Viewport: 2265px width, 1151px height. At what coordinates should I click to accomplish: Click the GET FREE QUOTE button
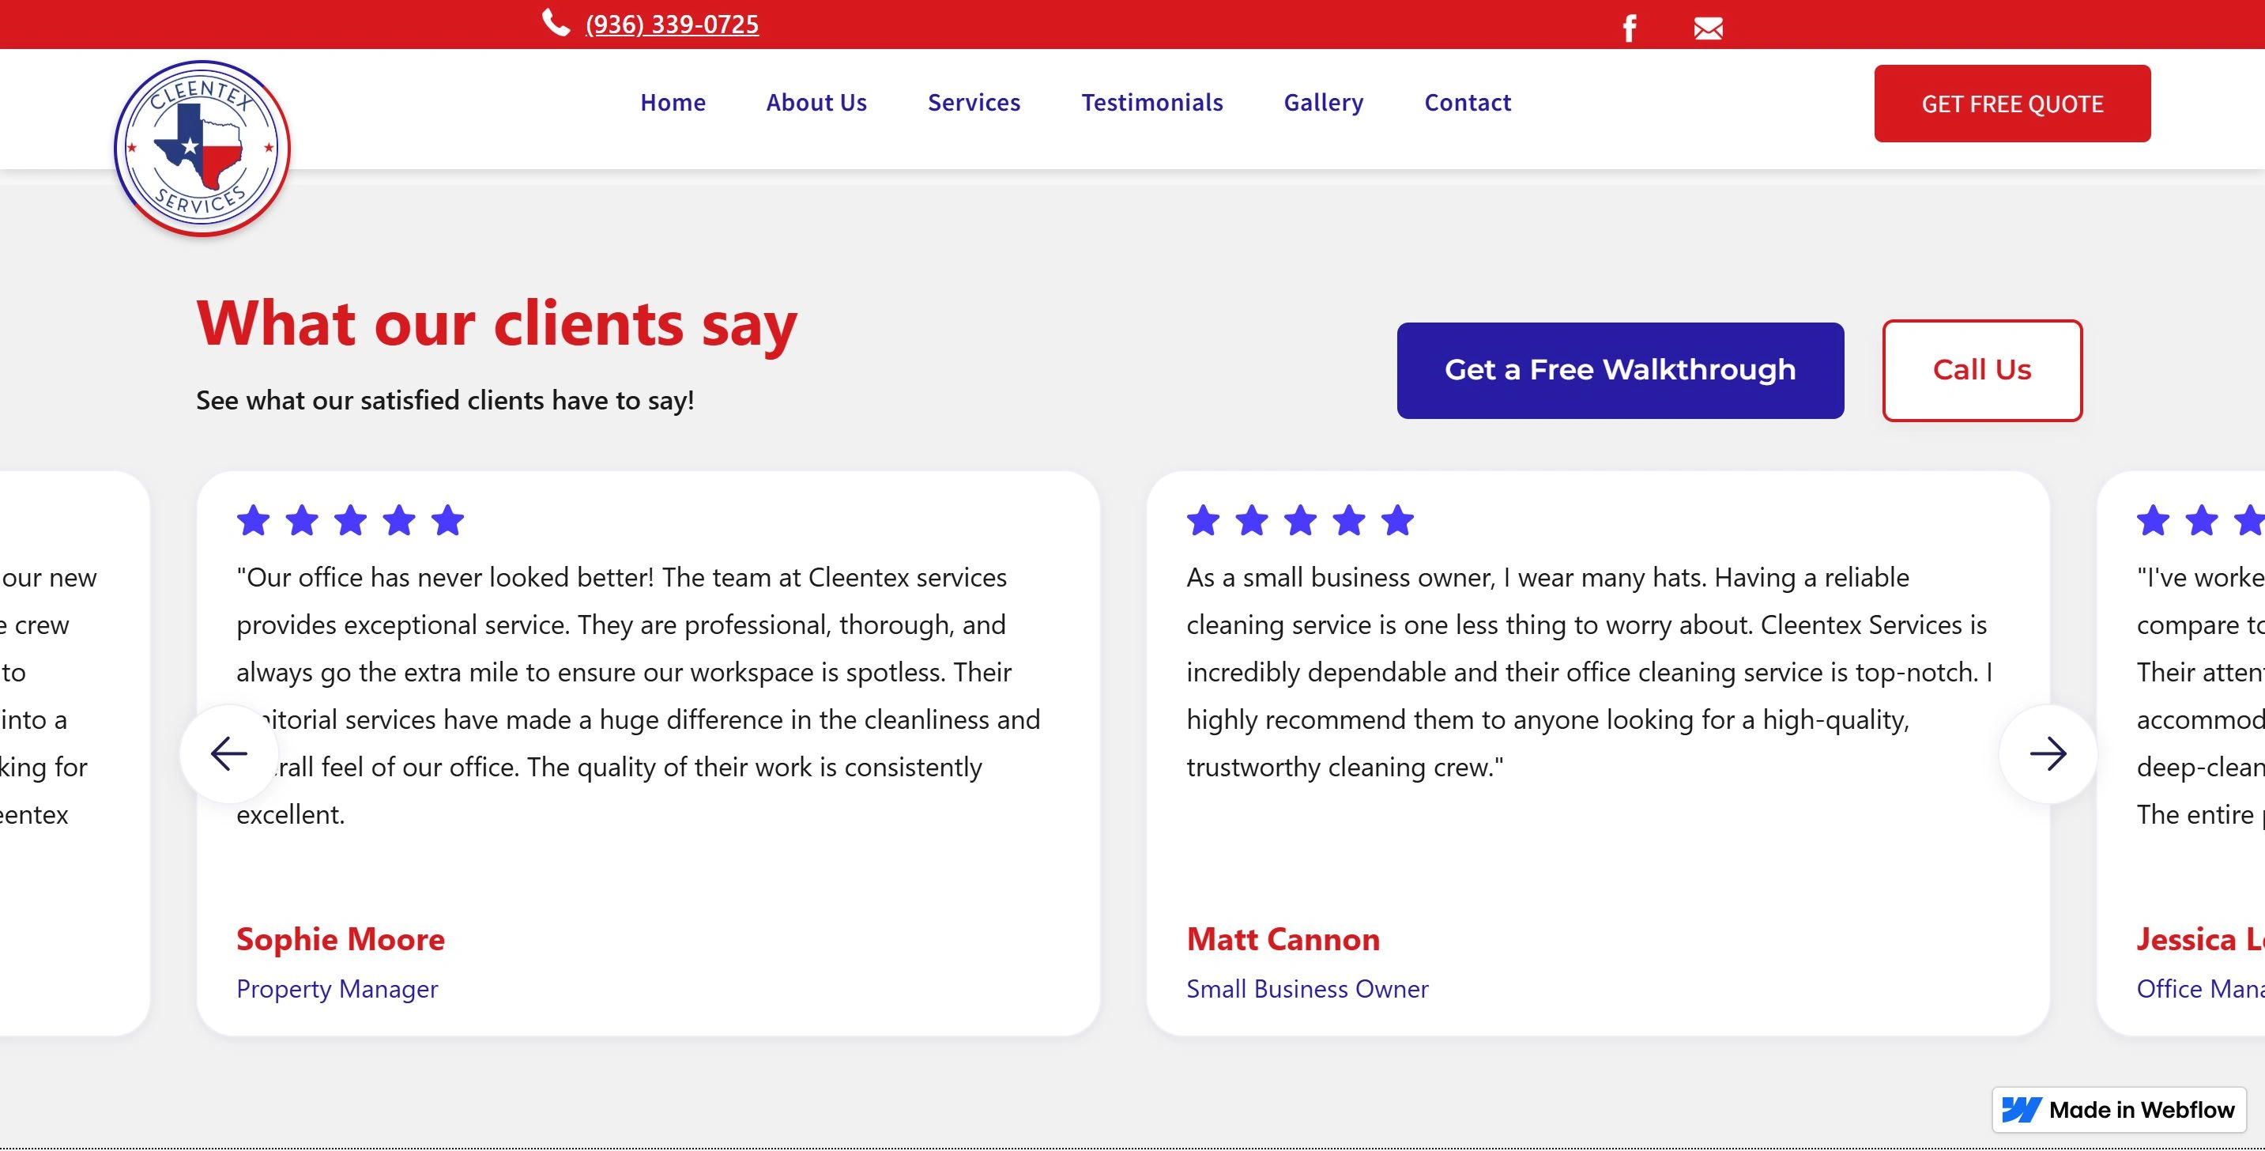[x=2012, y=104]
